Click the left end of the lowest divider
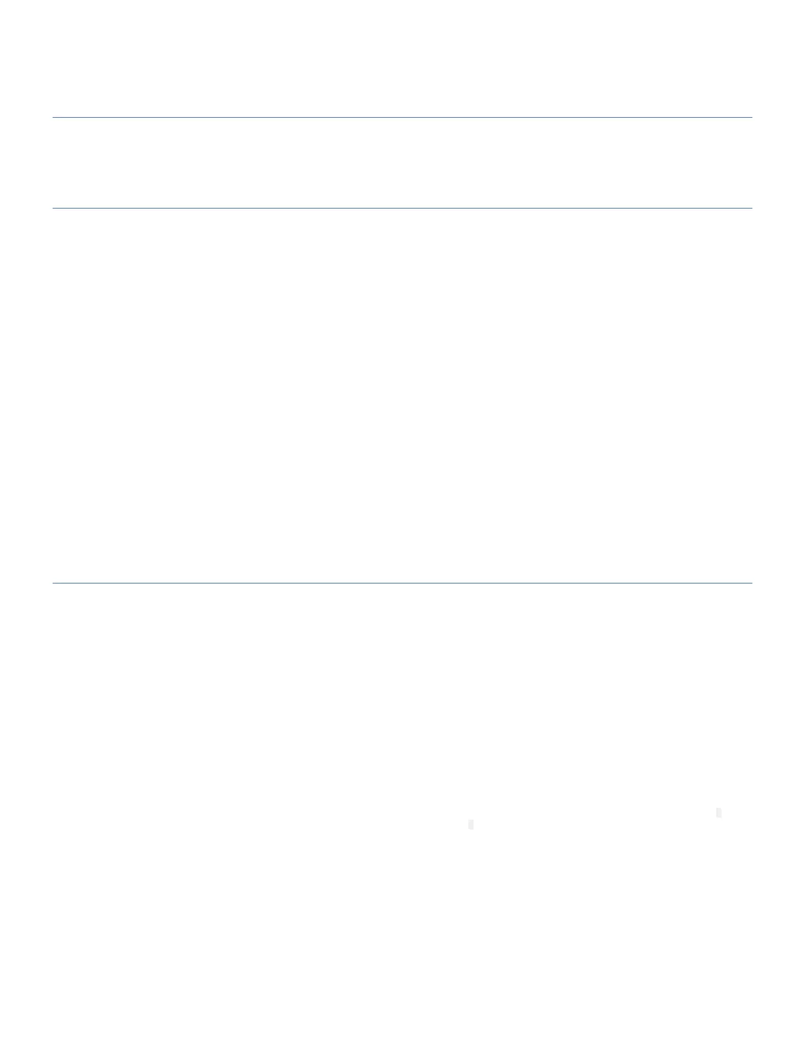Image resolution: width=805 pixels, height=1042 pixels. point(55,583)
